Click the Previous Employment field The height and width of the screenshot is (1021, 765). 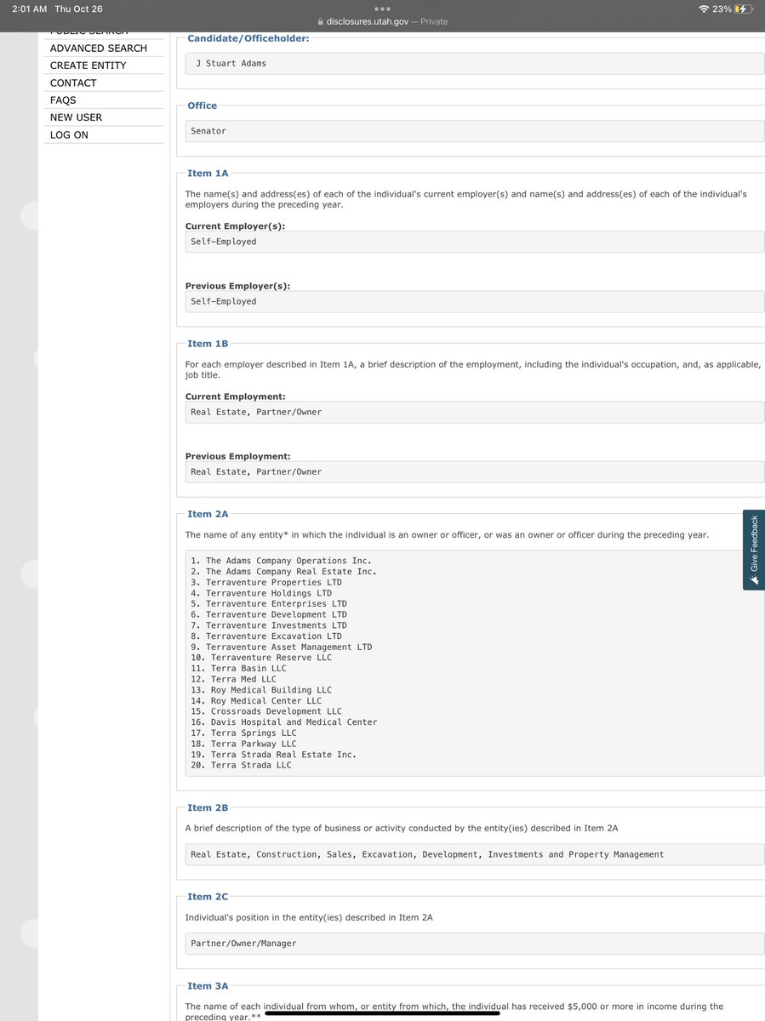475,471
